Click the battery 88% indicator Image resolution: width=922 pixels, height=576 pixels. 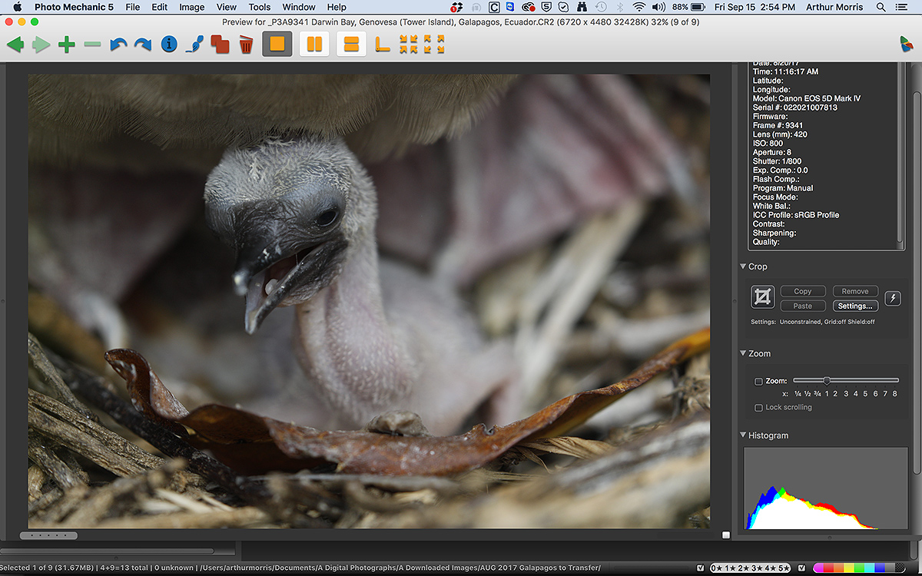[x=689, y=7]
